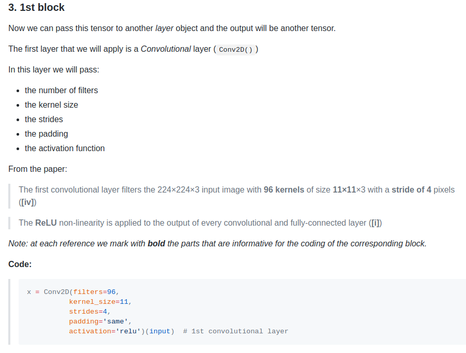This screenshot has height=353, width=466.
Task: Click the italic word "layer" in first paragraph
Action: [x=164, y=28]
